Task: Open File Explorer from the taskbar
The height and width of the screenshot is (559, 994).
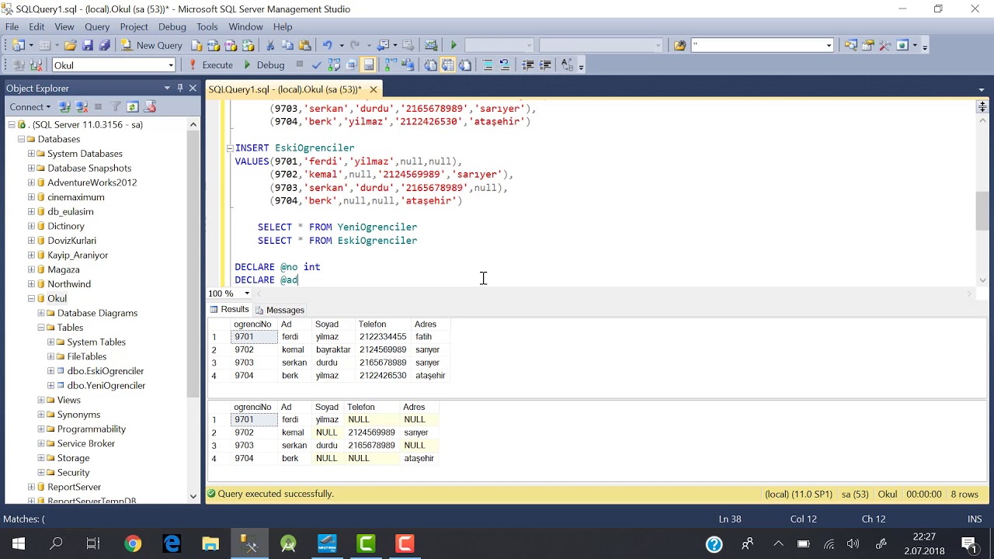Action: pyautogui.click(x=210, y=543)
